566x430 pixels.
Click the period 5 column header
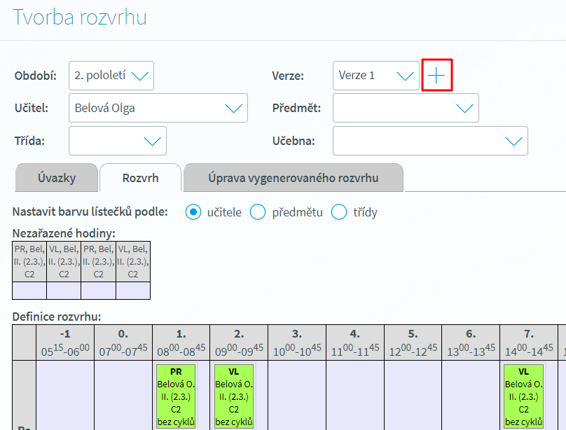(413, 342)
